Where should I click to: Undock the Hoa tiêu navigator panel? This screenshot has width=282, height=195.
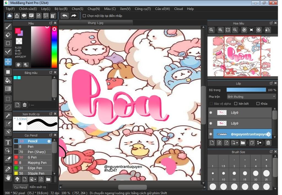(x=271, y=23)
